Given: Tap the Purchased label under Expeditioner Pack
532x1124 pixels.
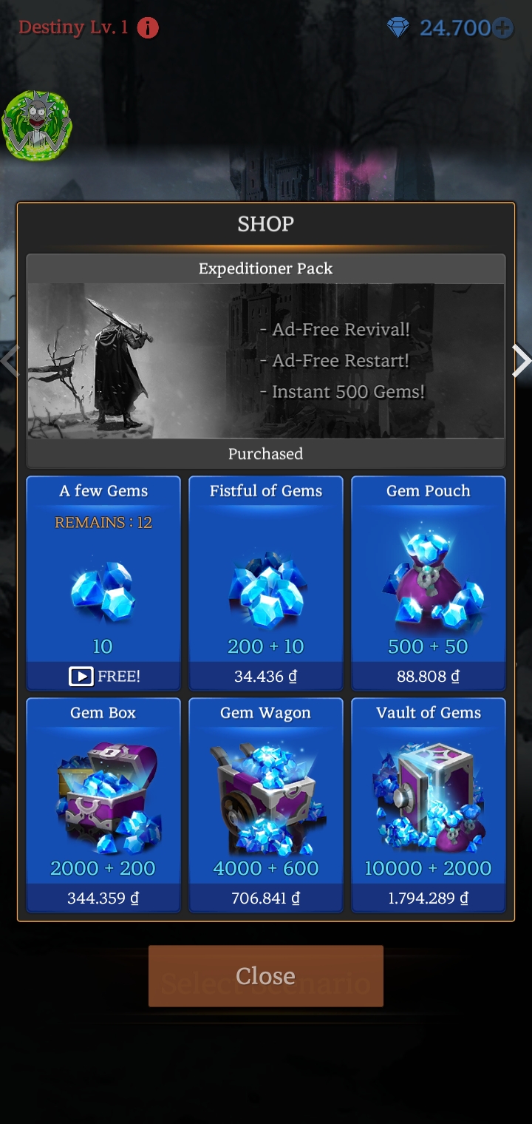Looking at the screenshot, I should pyautogui.click(x=266, y=454).
